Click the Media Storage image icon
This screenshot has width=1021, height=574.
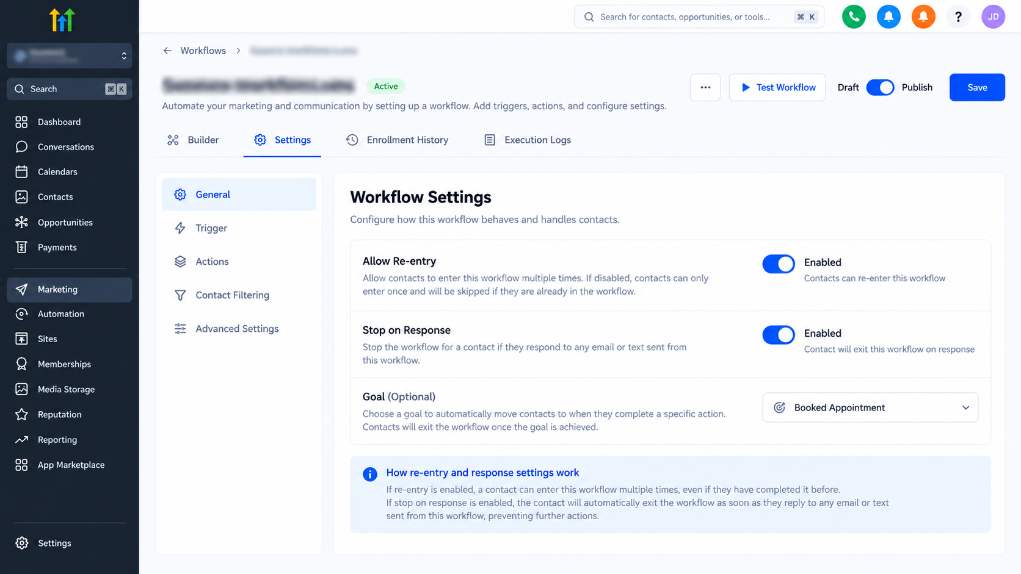tap(21, 389)
